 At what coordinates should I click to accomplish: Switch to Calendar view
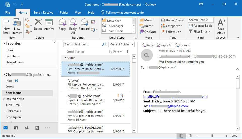[x=16, y=128]
